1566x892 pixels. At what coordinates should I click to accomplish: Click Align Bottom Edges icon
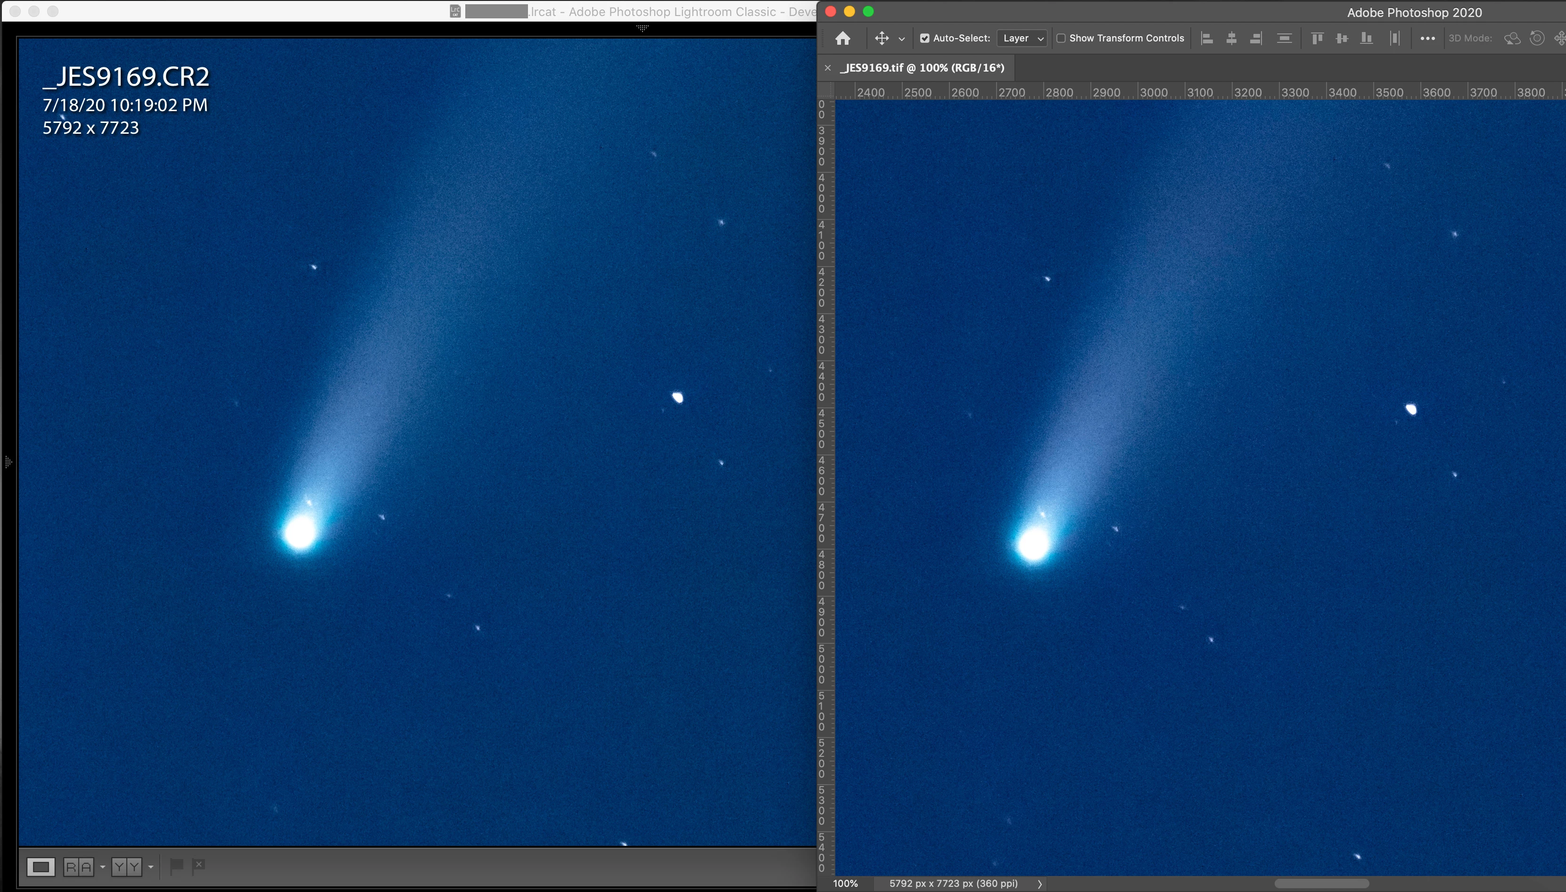click(1366, 39)
